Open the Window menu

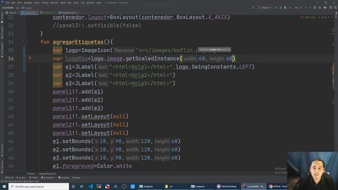90,3
